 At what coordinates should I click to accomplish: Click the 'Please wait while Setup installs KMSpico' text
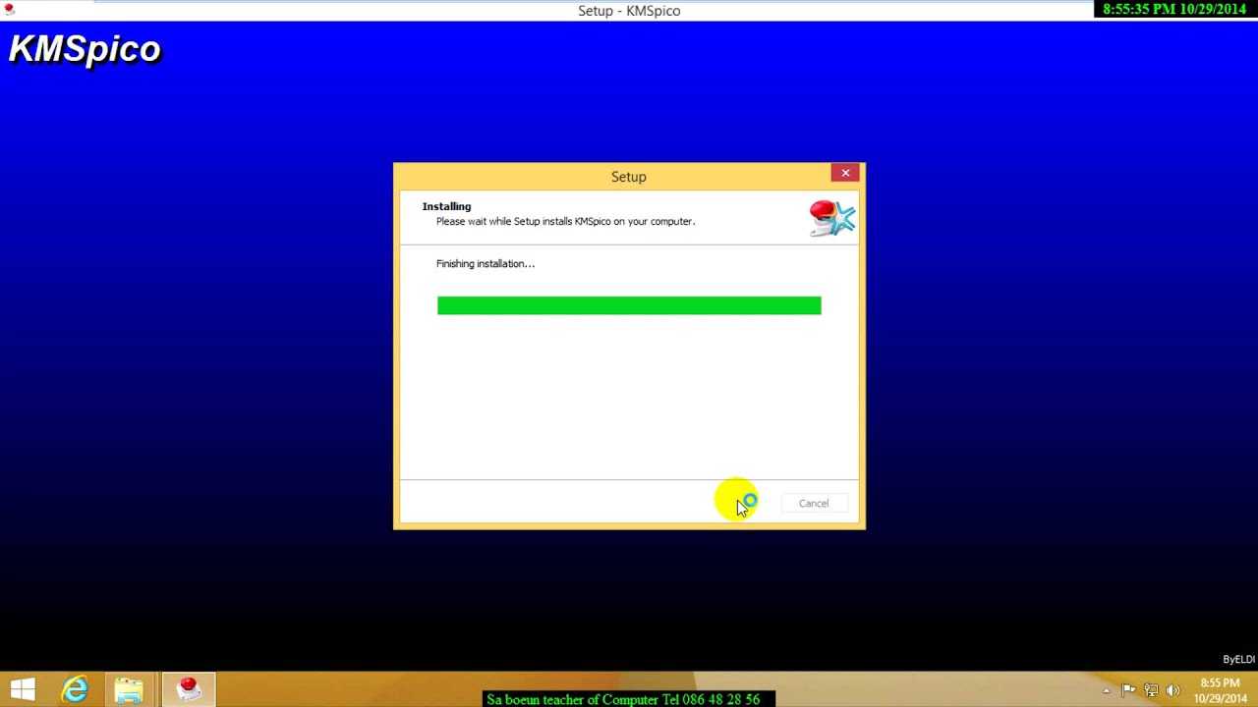[x=565, y=222]
